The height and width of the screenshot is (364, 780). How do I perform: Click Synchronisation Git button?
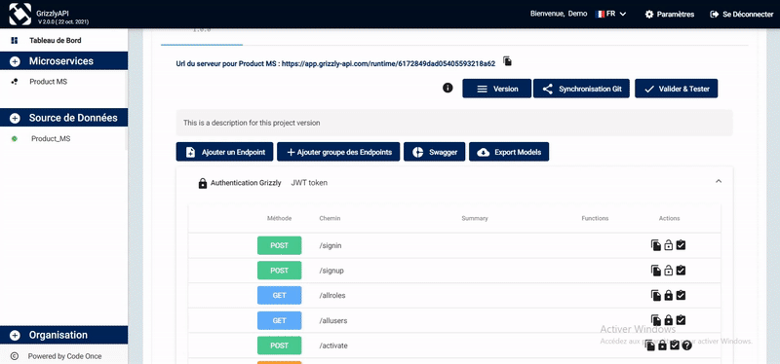pyautogui.click(x=581, y=89)
